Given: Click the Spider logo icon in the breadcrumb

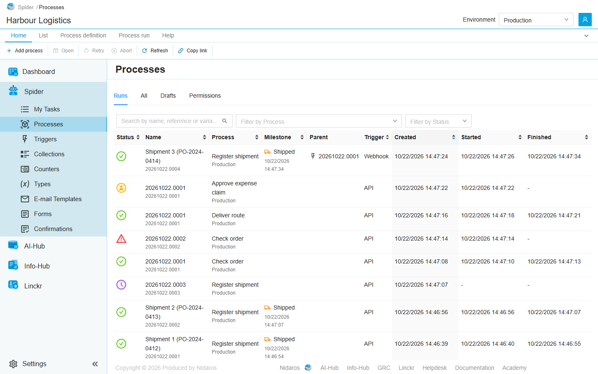Looking at the screenshot, I should click(11, 7).
